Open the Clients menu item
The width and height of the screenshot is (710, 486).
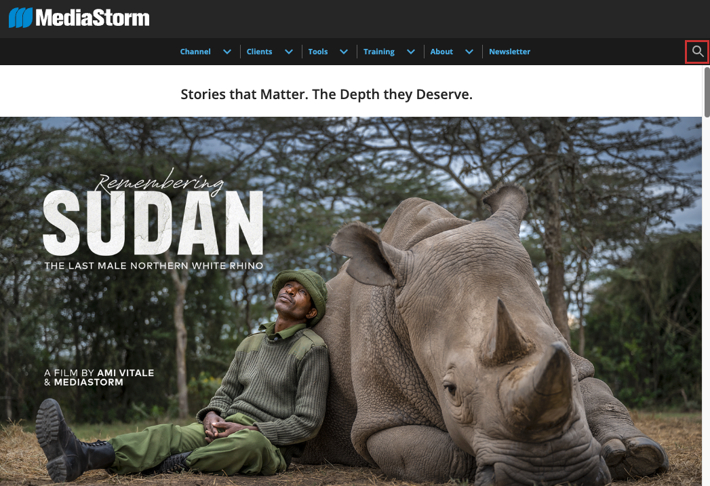tap(259, 52)
